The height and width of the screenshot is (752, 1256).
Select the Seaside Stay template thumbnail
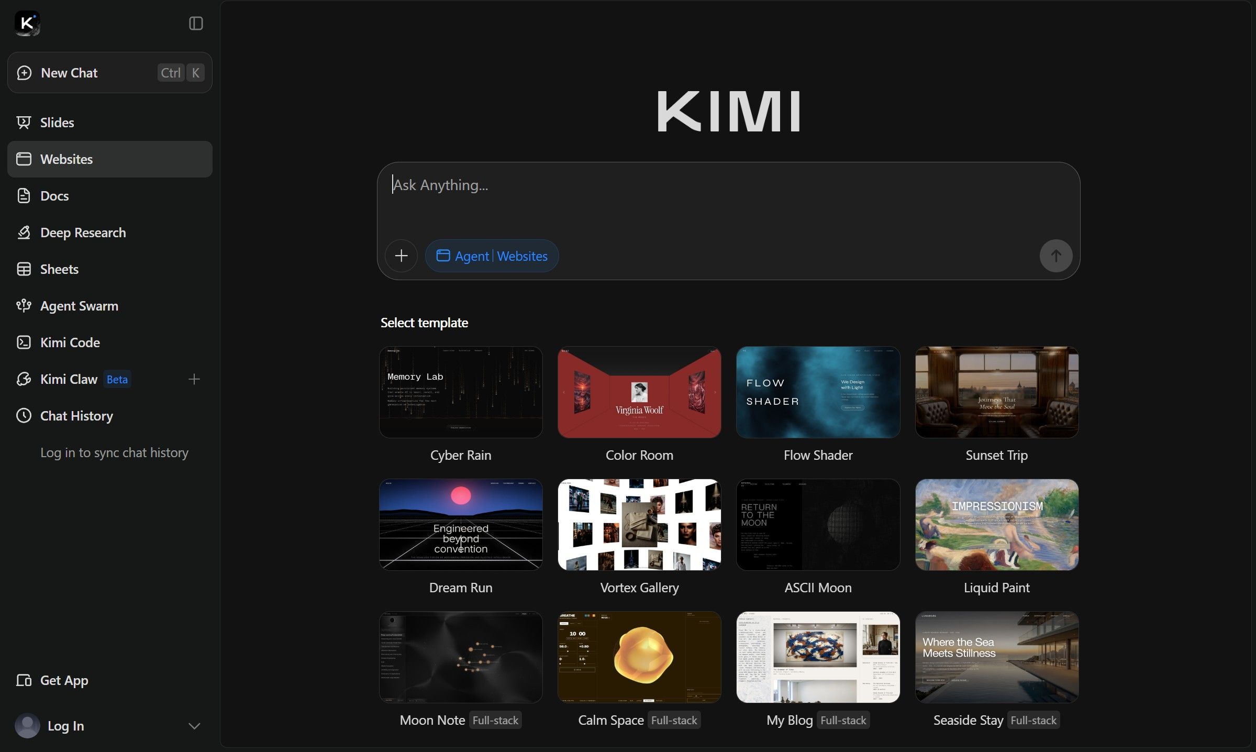(997, 657)
